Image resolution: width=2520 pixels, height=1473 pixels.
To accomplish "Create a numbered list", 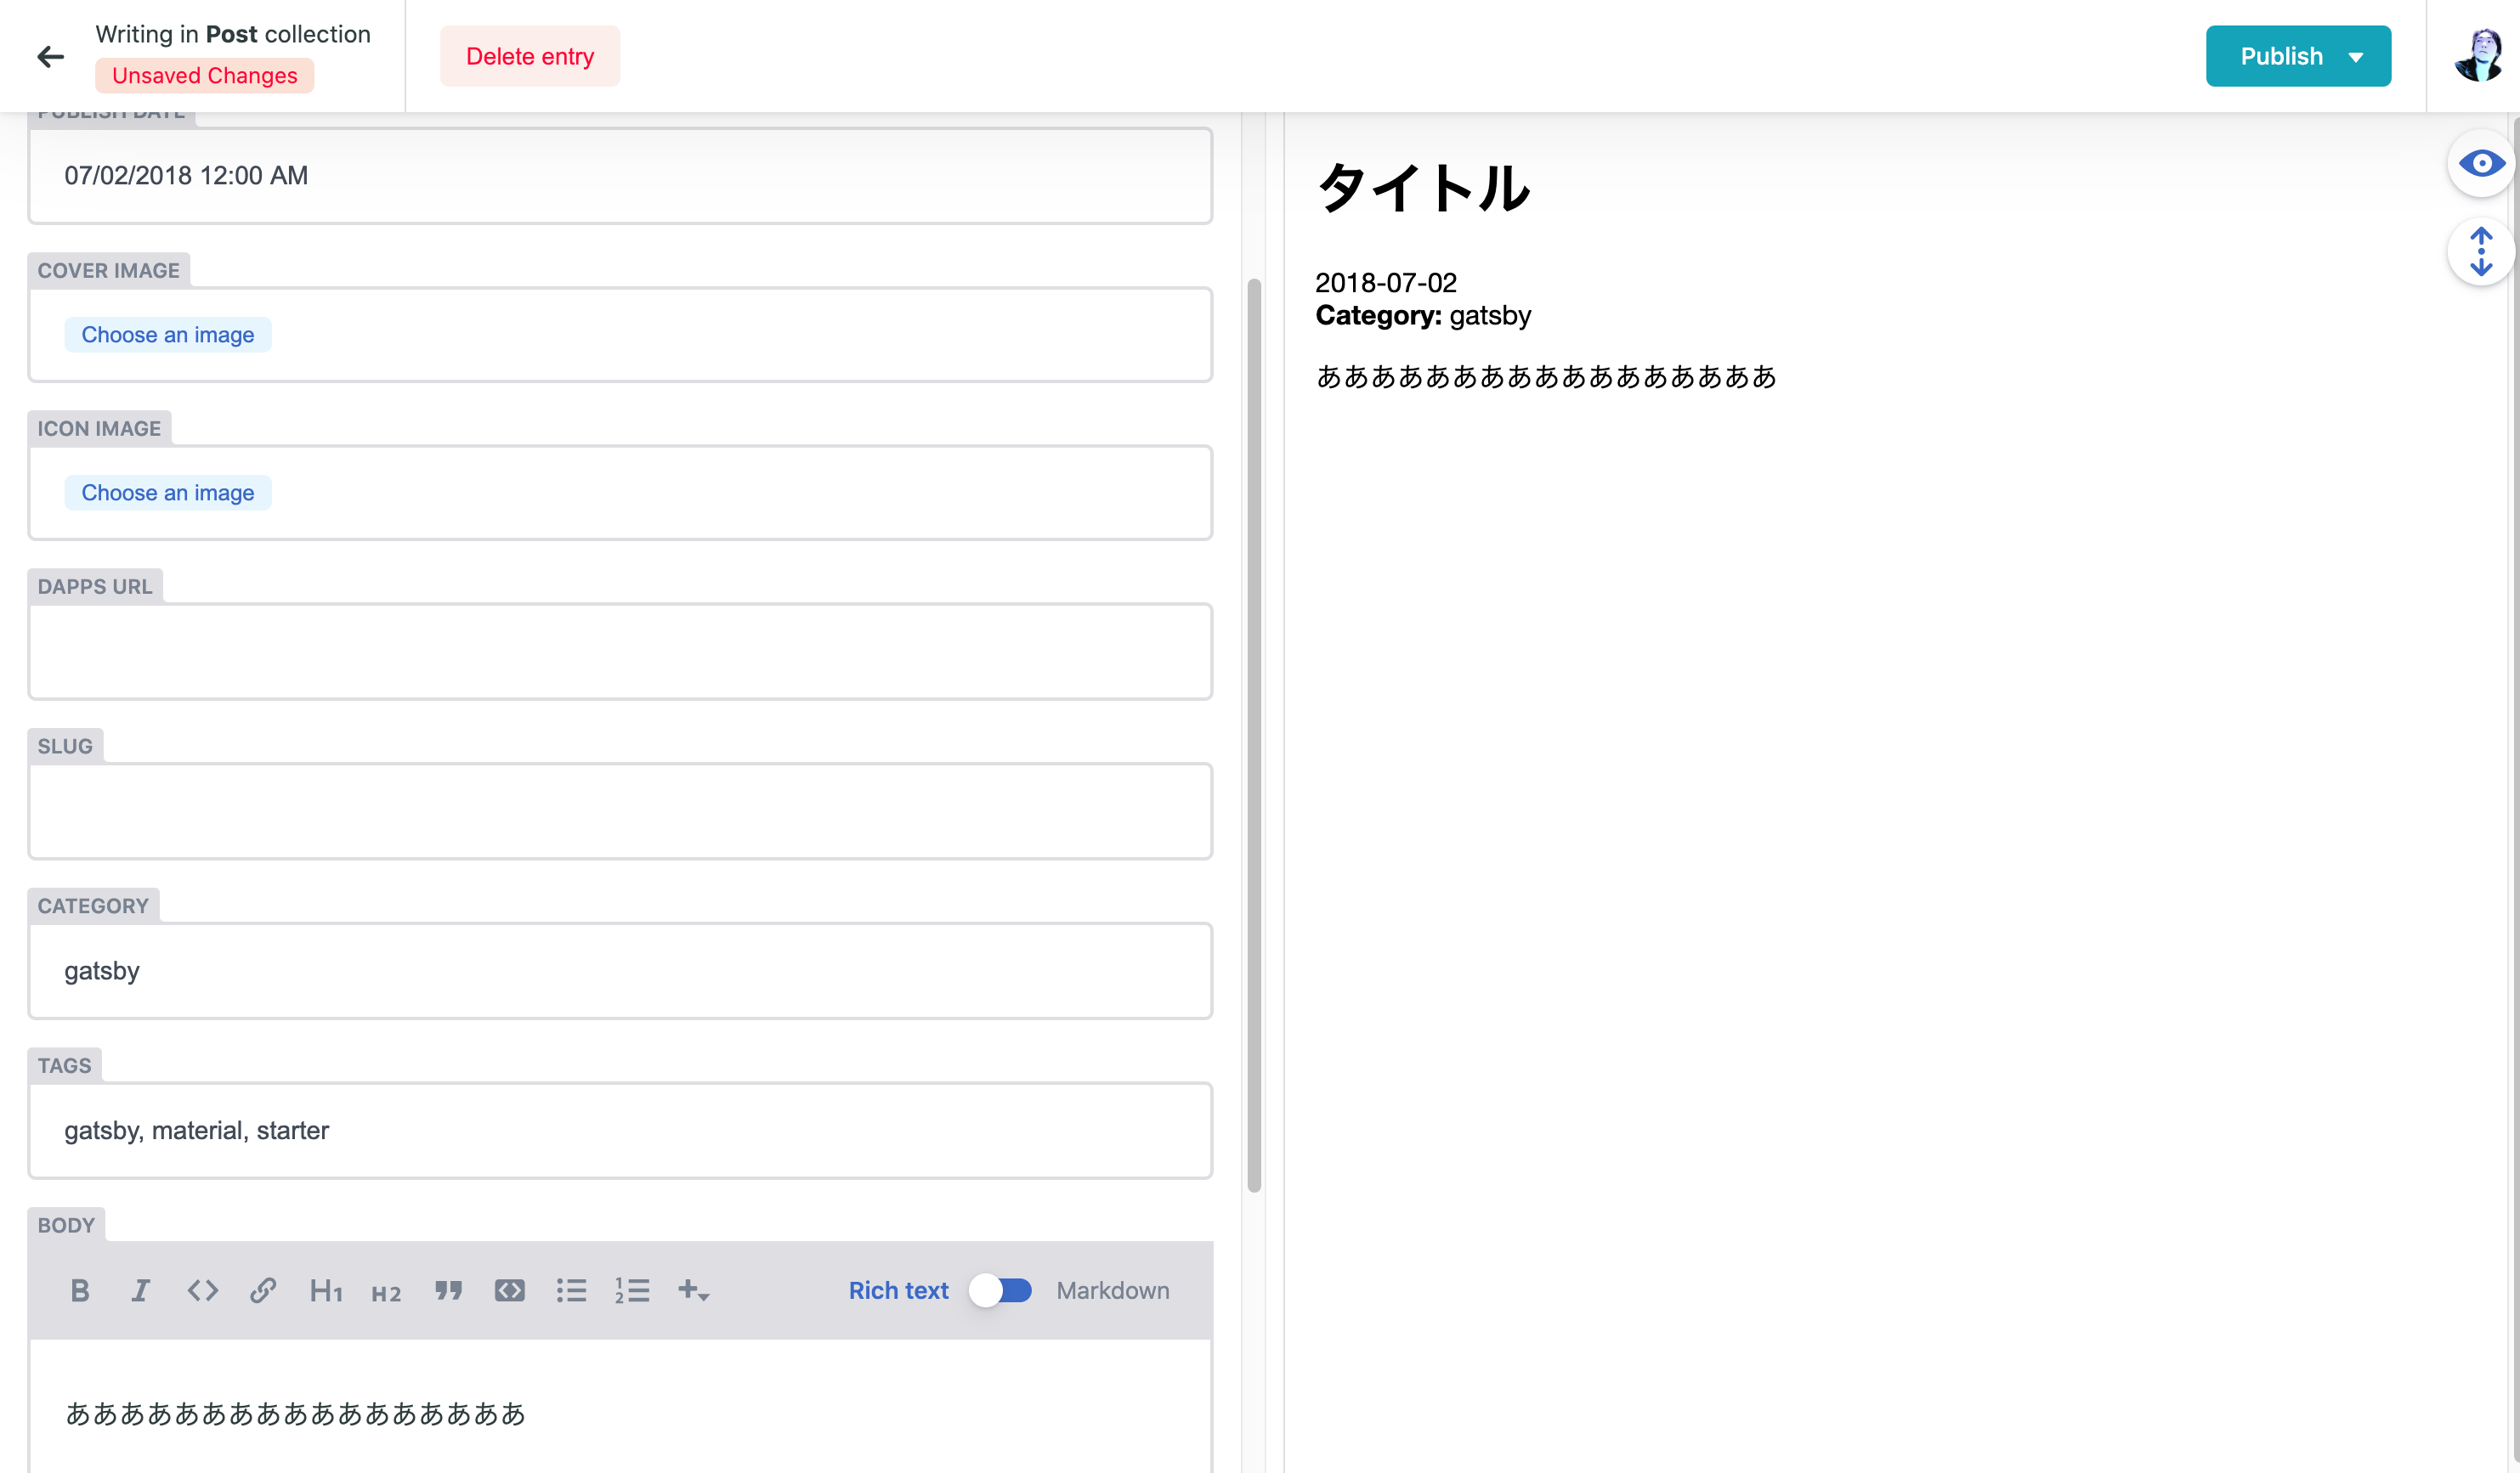I will (632, 1290).
